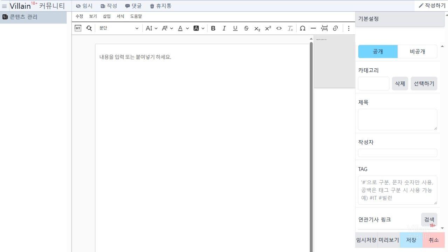Click into the 제목 text field
The height and width of the screenshot is (252, 448).
pos(397,120)
